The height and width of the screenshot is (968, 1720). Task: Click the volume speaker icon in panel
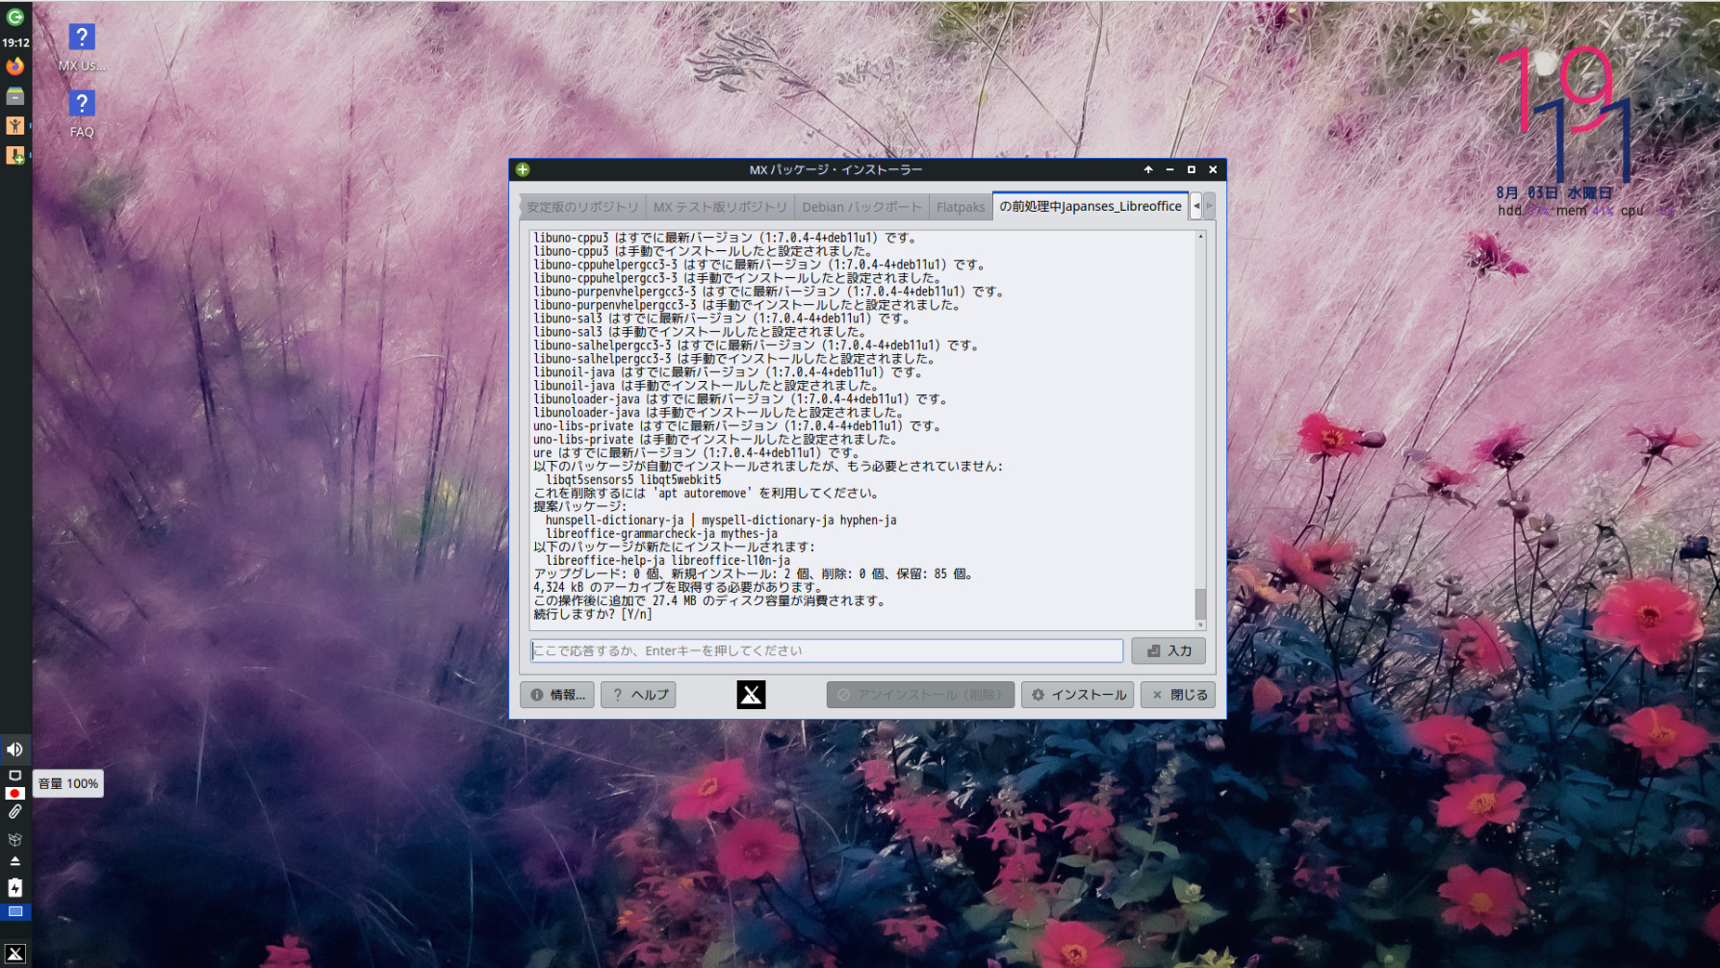(x=15, y=750)
